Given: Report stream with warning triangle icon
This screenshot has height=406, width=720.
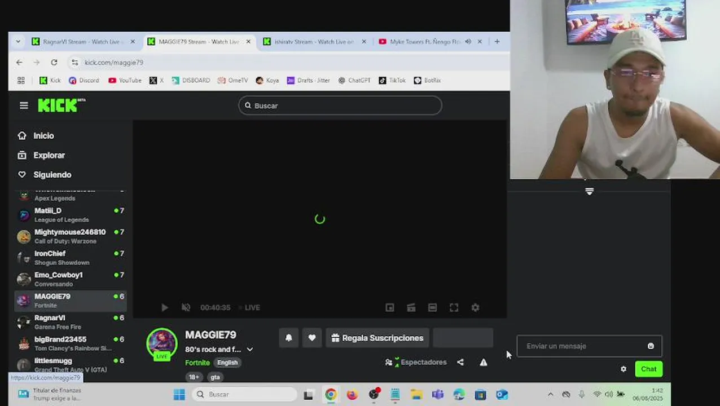Looking at the screenshot, I should point(484,362).
